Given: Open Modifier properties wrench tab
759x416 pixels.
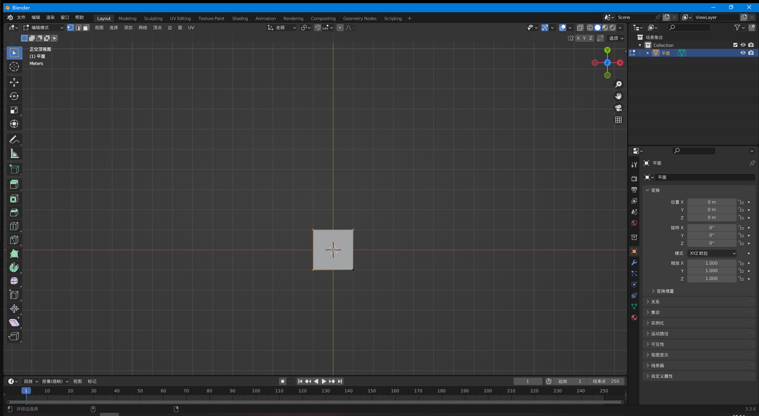Looking at the screenshot, I should tap(634, 262).
